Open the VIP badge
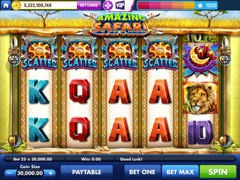Image resolution: width=240 pixels, height=180 pixels. [120, 6]
